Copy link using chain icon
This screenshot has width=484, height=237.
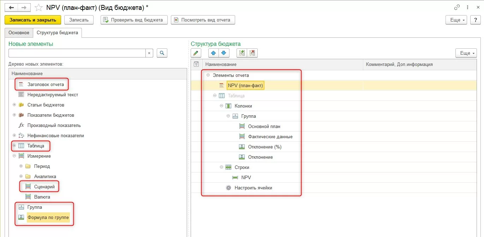tap(457, 7)
